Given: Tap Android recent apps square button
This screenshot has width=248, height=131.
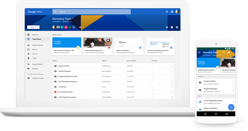Looking at the screenshot, I should 227,114.
